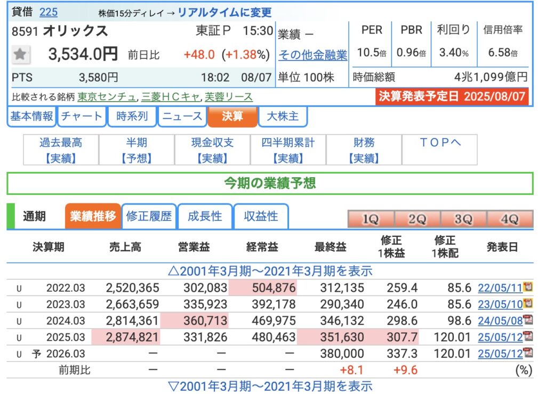
Task: Click the 2Q quarter button
Action: (417, 219)
